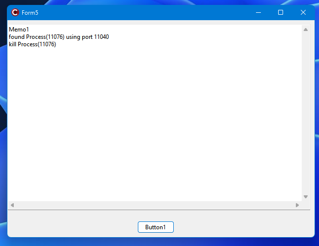Screen dimensions: 319x246
Task: Click the 'found Process(11076) using port 11040' line
Action: [59, 37]
